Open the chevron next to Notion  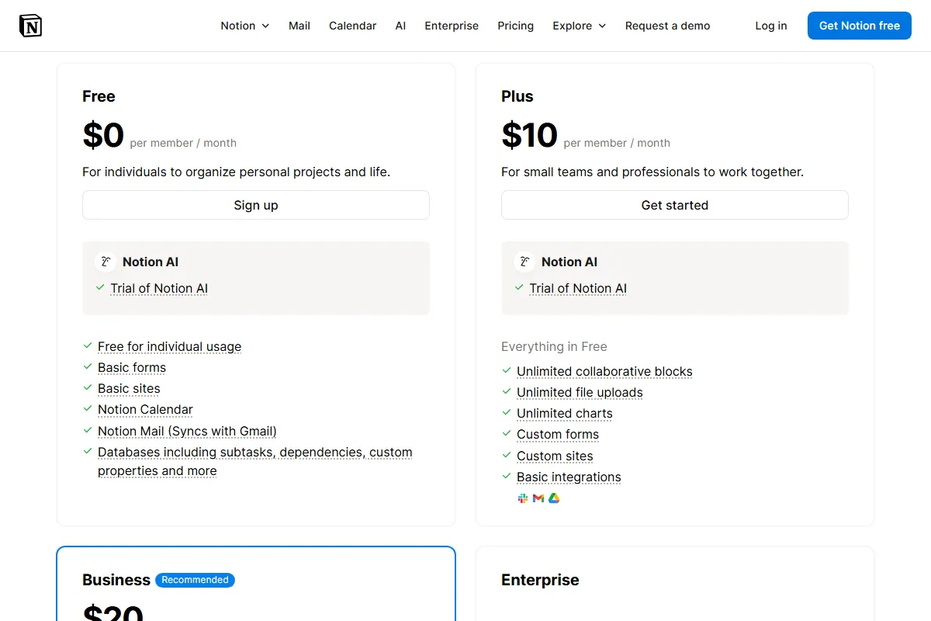(267, 26)
